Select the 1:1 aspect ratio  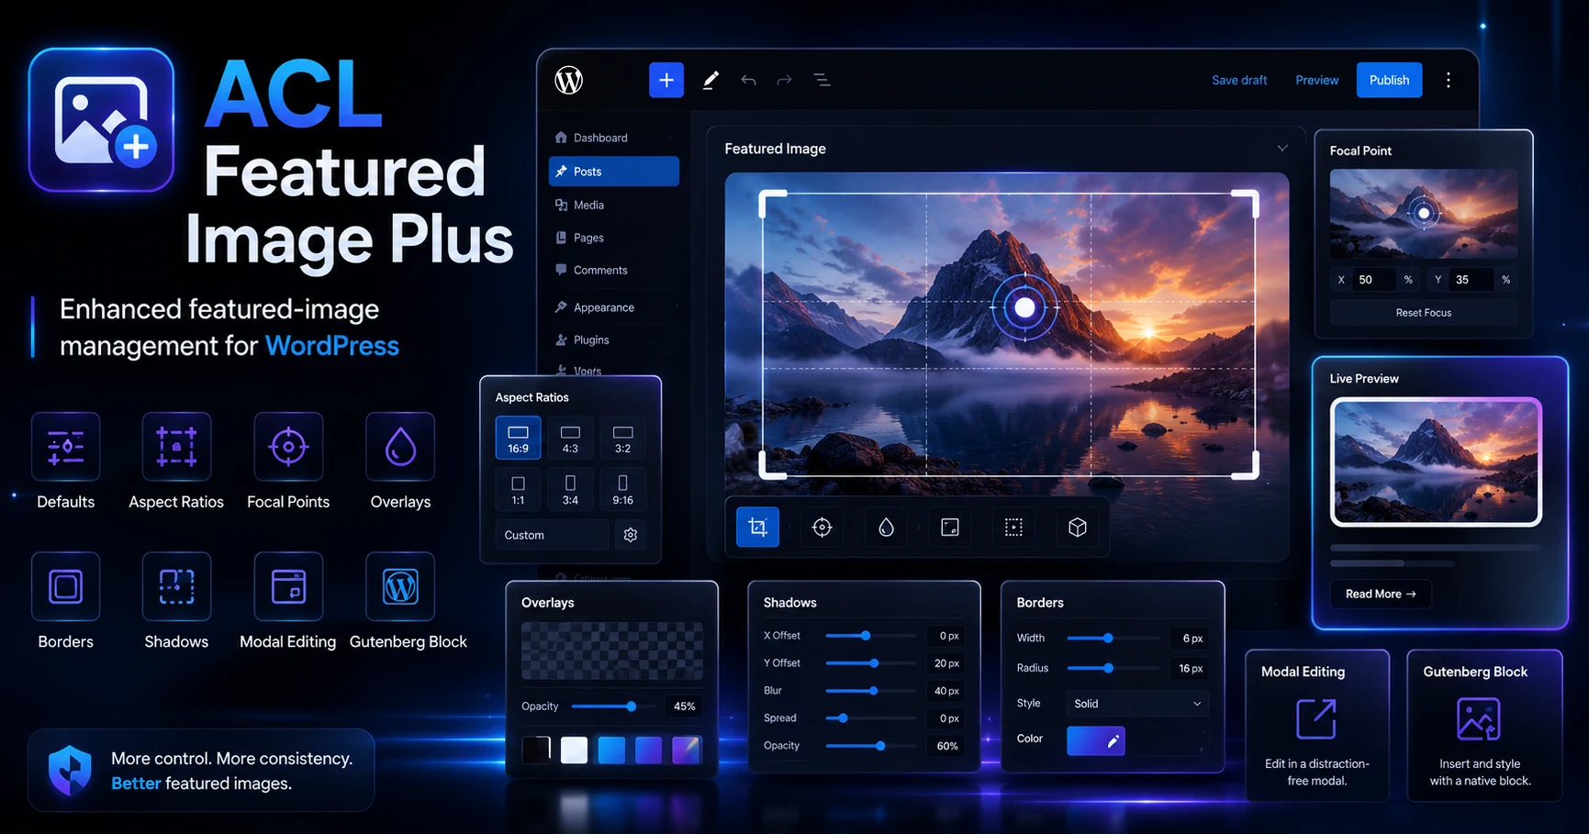coord(519,489)
